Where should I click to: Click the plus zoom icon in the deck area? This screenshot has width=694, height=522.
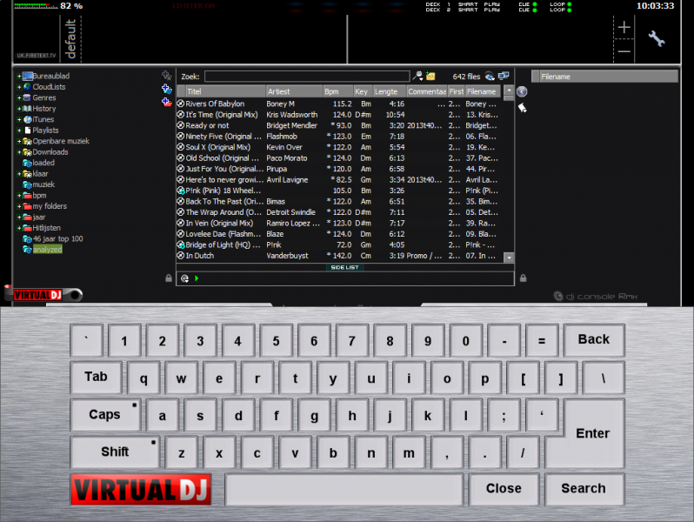(624, 28)
